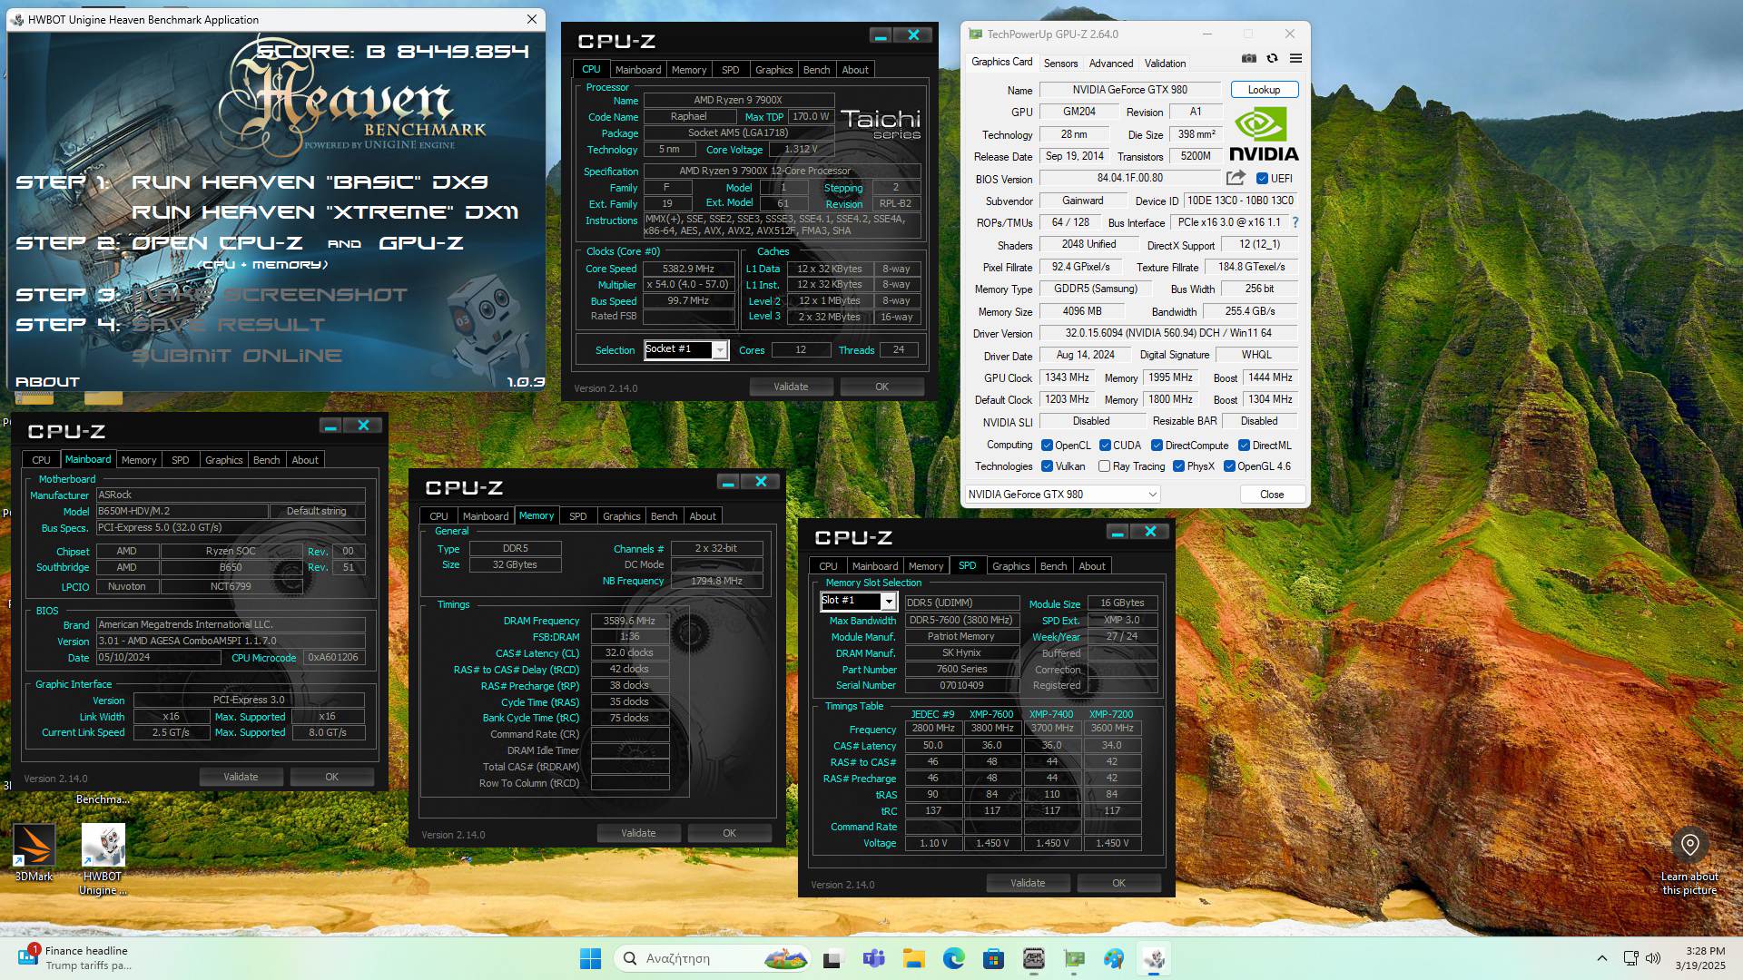1743x980 pixels.
Task: Open Microsoft Edge from the taskbar
Action: point(953,958)
